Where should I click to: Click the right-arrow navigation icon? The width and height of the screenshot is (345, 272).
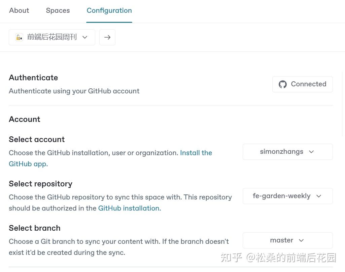107,37
